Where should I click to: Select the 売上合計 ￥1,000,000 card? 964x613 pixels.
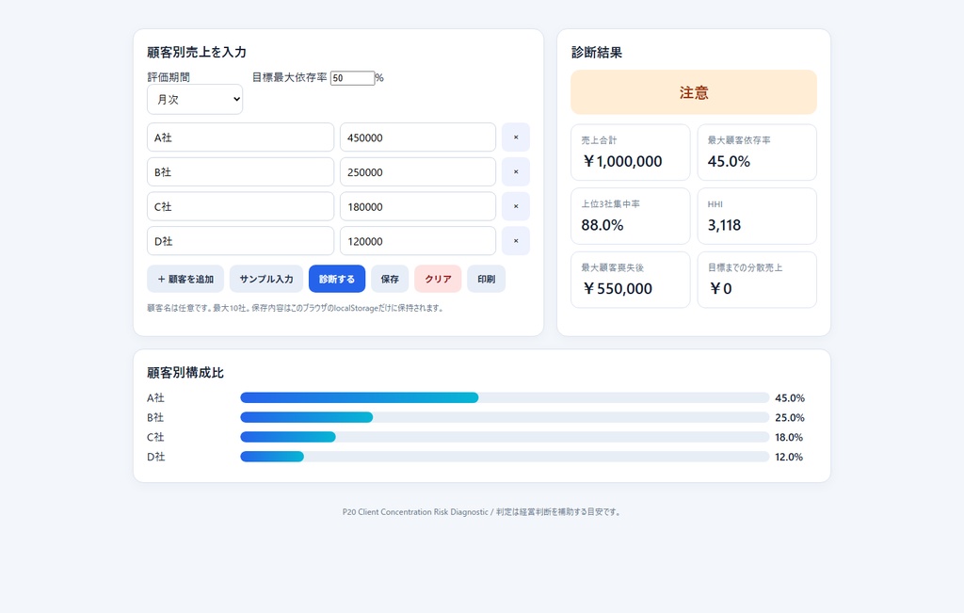click(630, 153)
